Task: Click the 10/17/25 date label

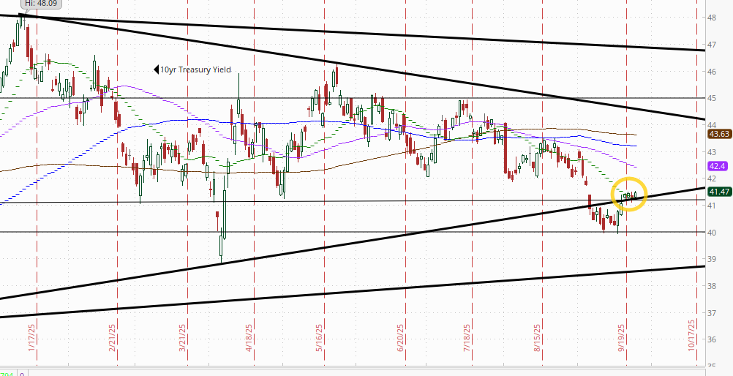Action: point(692,336)
